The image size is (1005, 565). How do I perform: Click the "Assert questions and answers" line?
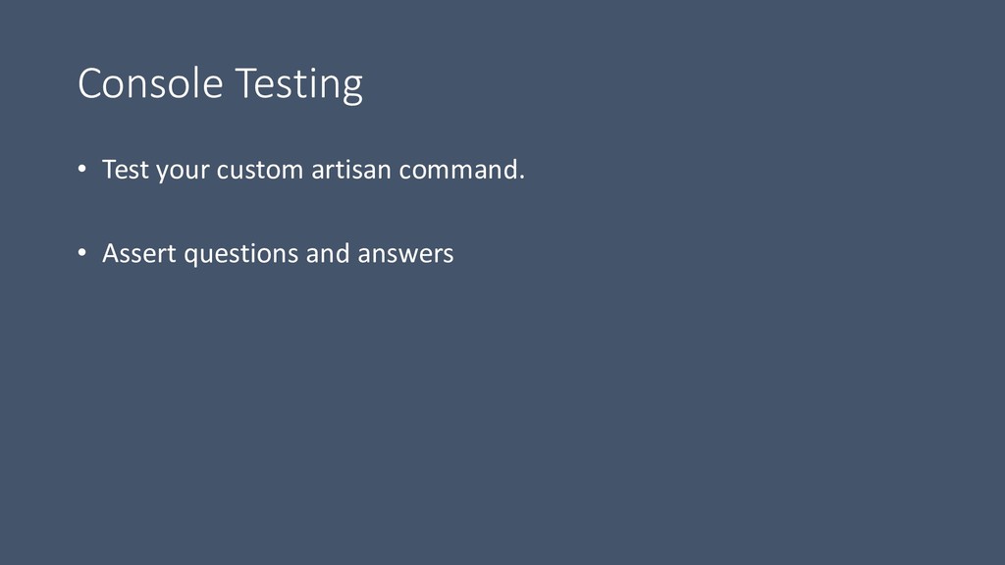(x=278, y=254)
